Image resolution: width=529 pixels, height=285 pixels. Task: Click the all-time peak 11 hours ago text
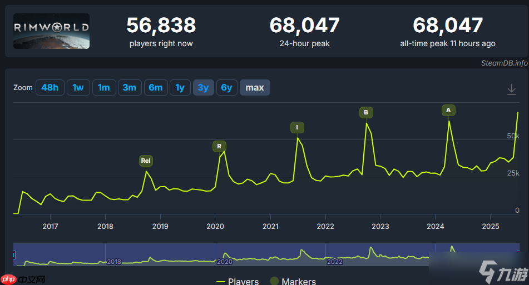448,43
